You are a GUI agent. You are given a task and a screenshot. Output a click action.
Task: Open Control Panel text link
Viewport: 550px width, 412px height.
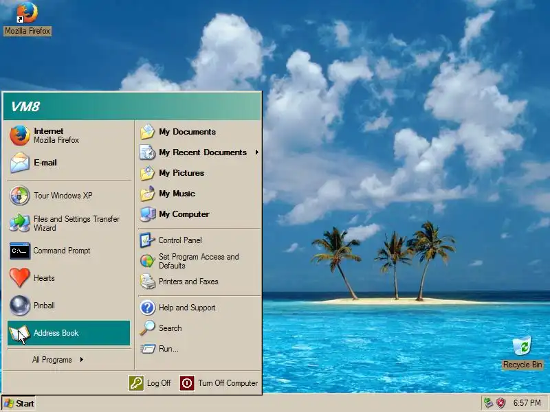[180, 240]
